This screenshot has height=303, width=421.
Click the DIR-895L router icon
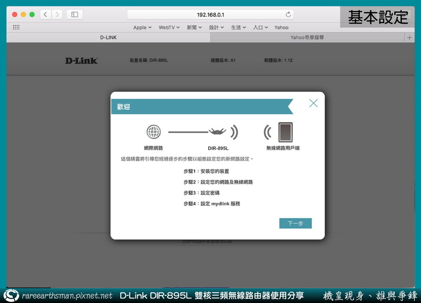[218, 132]
